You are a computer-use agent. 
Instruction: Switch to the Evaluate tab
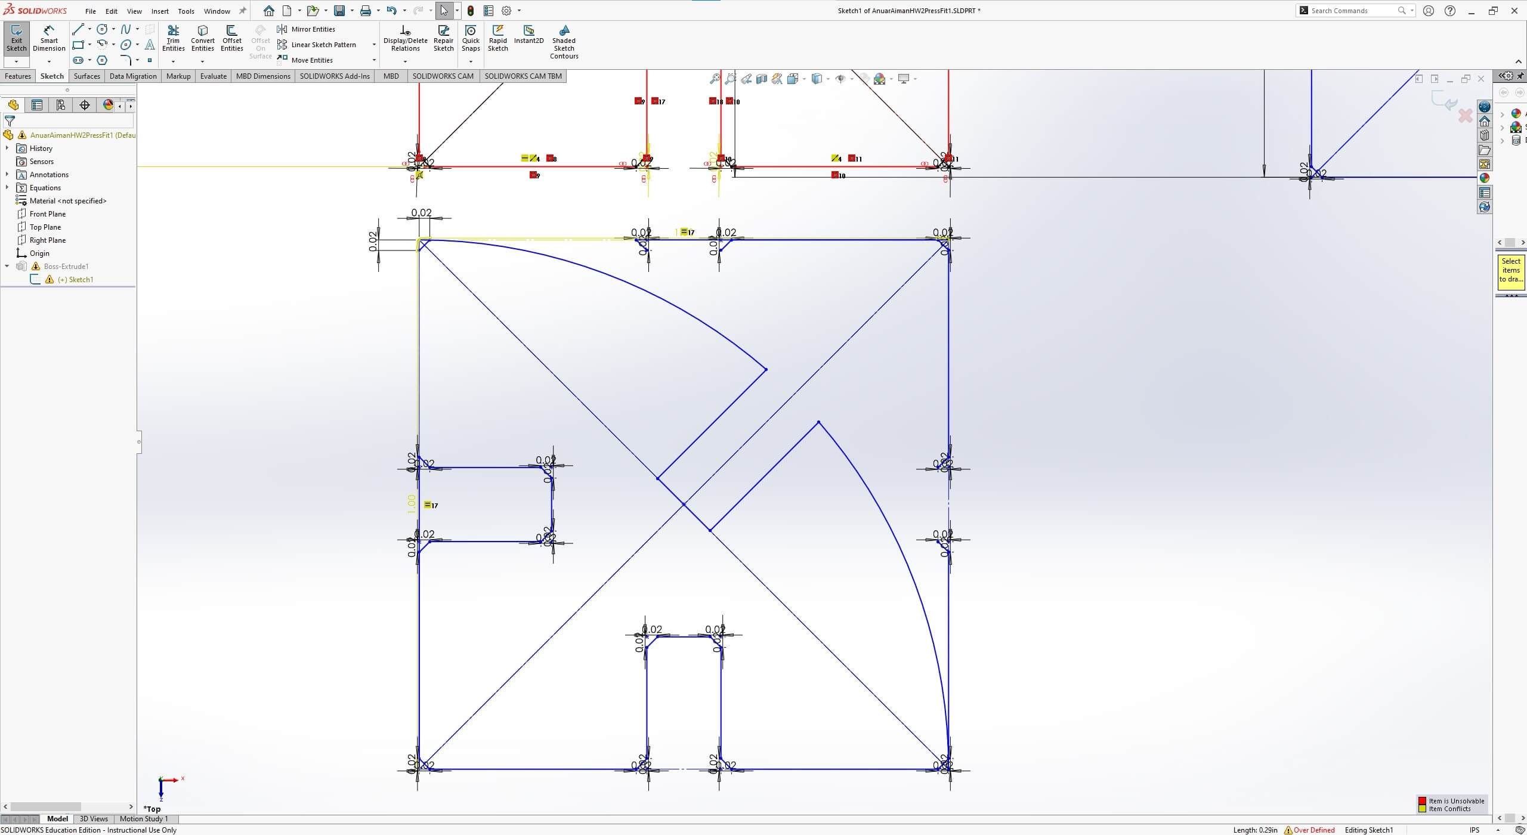(213, 76)
